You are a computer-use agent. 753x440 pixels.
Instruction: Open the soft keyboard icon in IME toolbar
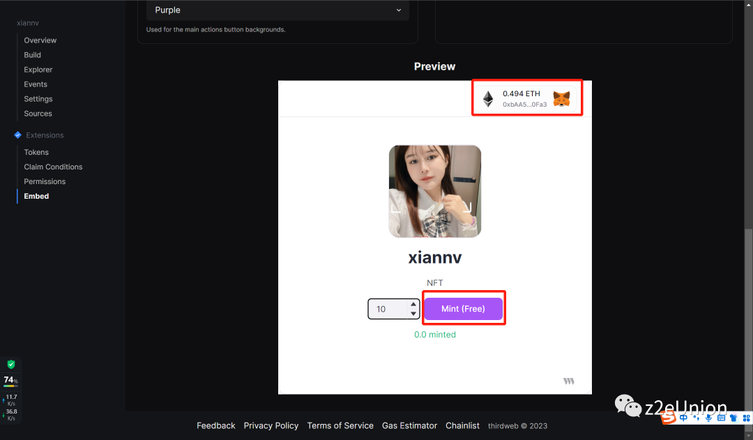(x=720, y=418)
